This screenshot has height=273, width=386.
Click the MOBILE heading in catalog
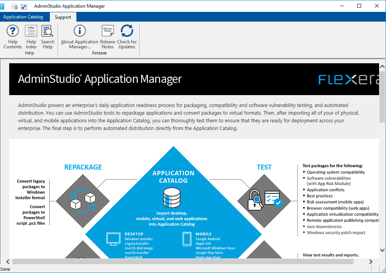[204, 234]
